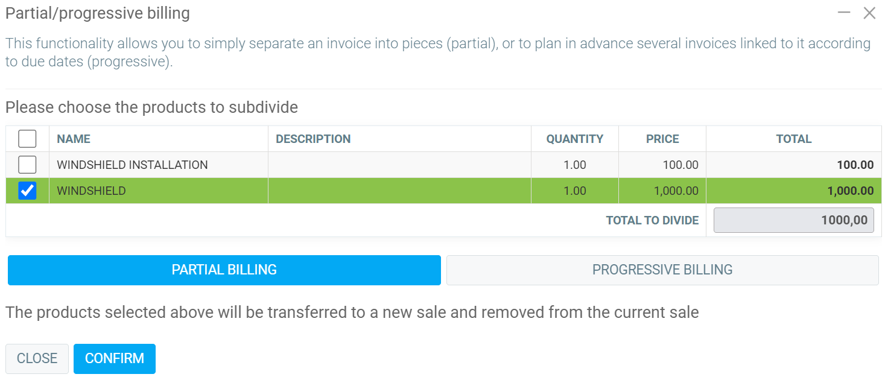Click the PRICE column header
Viewport: 885px width, 377px height.
click(662, 139)
